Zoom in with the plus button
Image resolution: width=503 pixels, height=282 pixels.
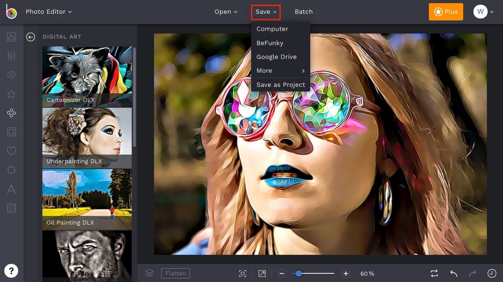point(345,273)
